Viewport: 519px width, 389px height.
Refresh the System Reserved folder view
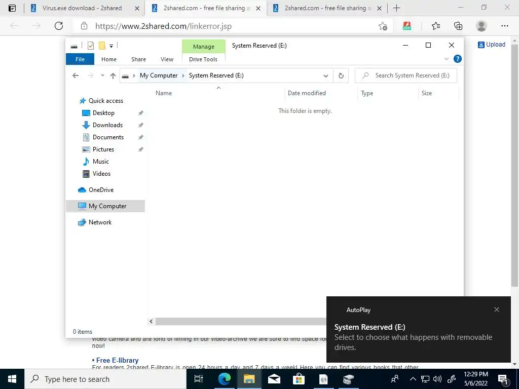tap(341, 76)
